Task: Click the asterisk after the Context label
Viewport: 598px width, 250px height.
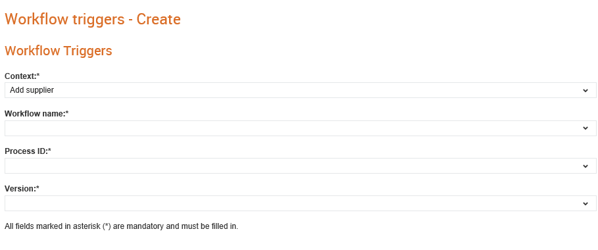Action: [x=38, y=75]
